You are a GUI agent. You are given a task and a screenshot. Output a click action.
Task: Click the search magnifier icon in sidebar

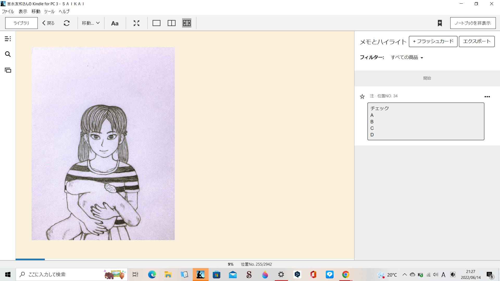click(x=8, y=54)
